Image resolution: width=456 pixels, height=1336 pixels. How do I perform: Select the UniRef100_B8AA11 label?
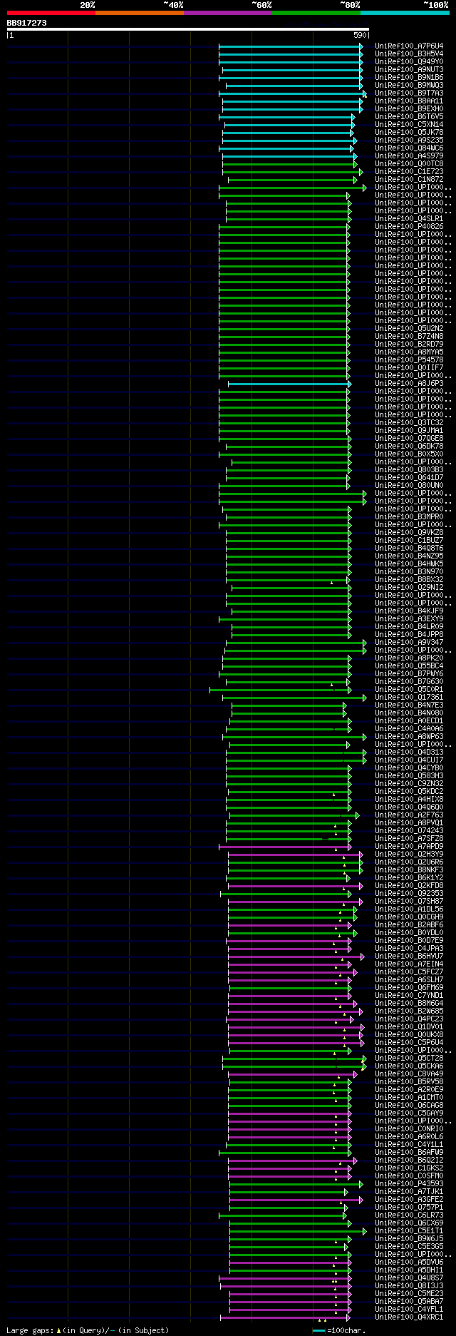409,101
